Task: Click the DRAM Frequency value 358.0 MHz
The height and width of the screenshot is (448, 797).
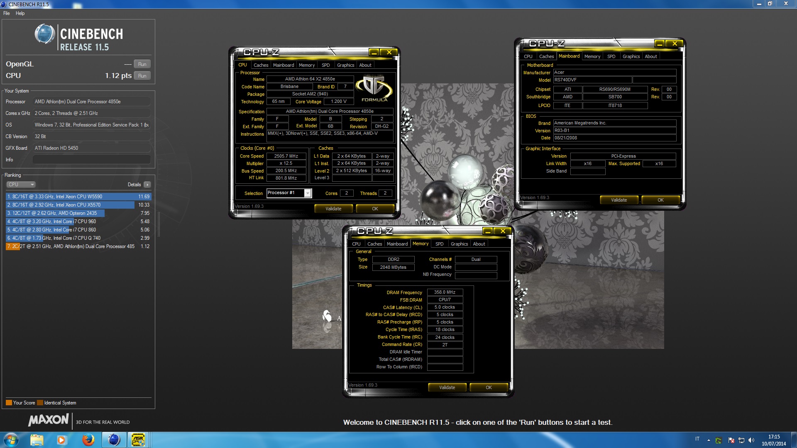Action: click(x=445, y=292)
